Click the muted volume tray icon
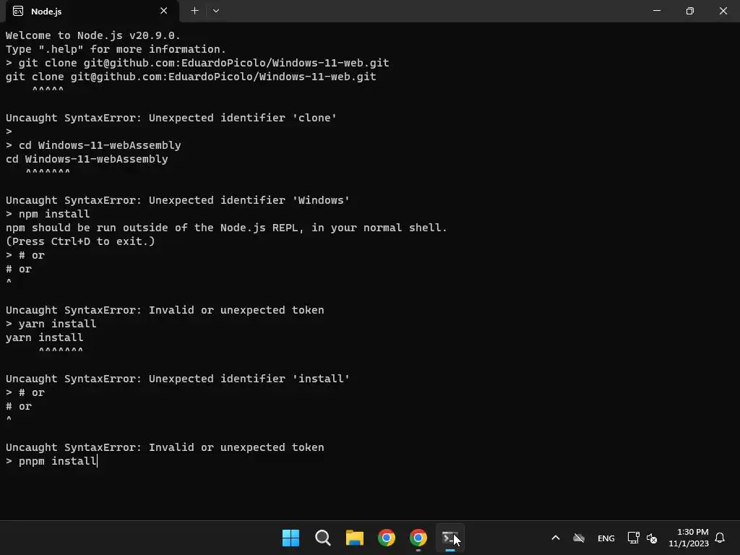740x555 pixels. point(652,538)
